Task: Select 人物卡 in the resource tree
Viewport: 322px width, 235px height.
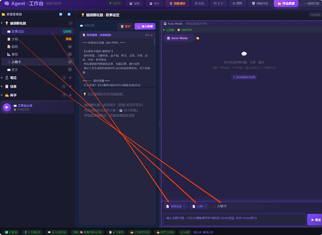Action: coord(38,62)
